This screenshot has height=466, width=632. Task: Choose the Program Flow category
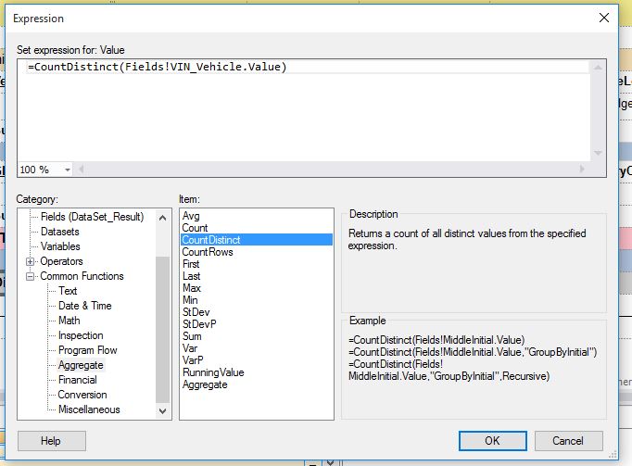tap(88, 350)
